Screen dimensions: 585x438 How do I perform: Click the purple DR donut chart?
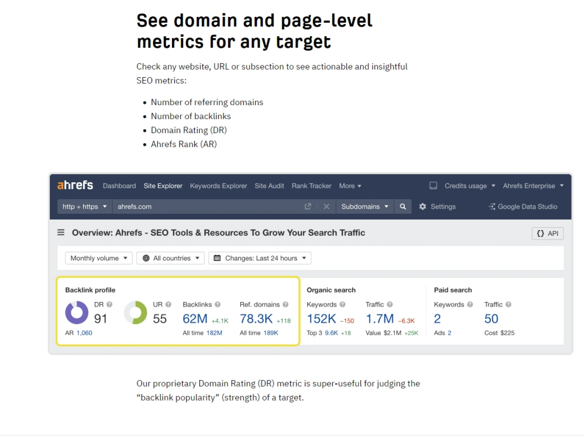(x=77, y=312)
